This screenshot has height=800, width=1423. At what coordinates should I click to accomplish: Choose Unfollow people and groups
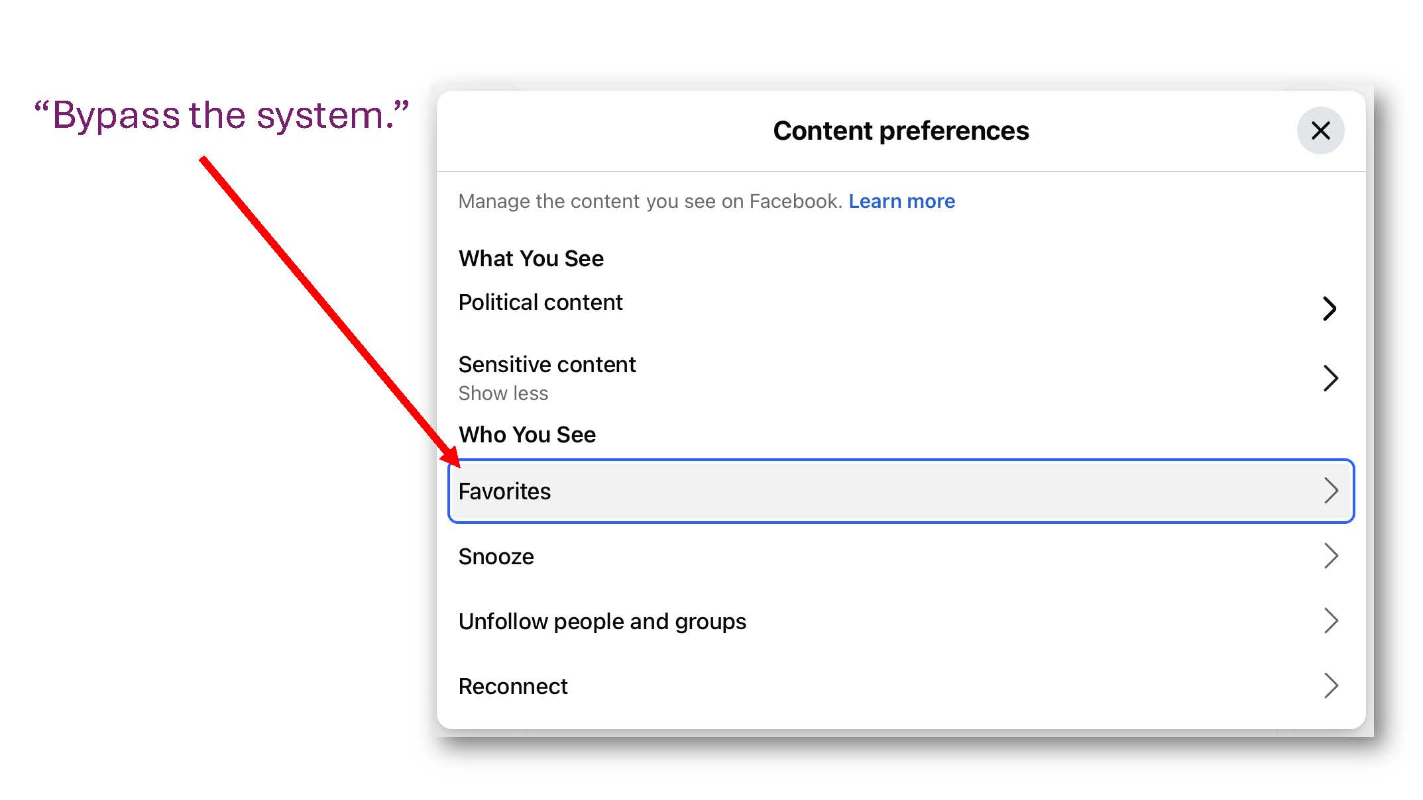[602, 621]
